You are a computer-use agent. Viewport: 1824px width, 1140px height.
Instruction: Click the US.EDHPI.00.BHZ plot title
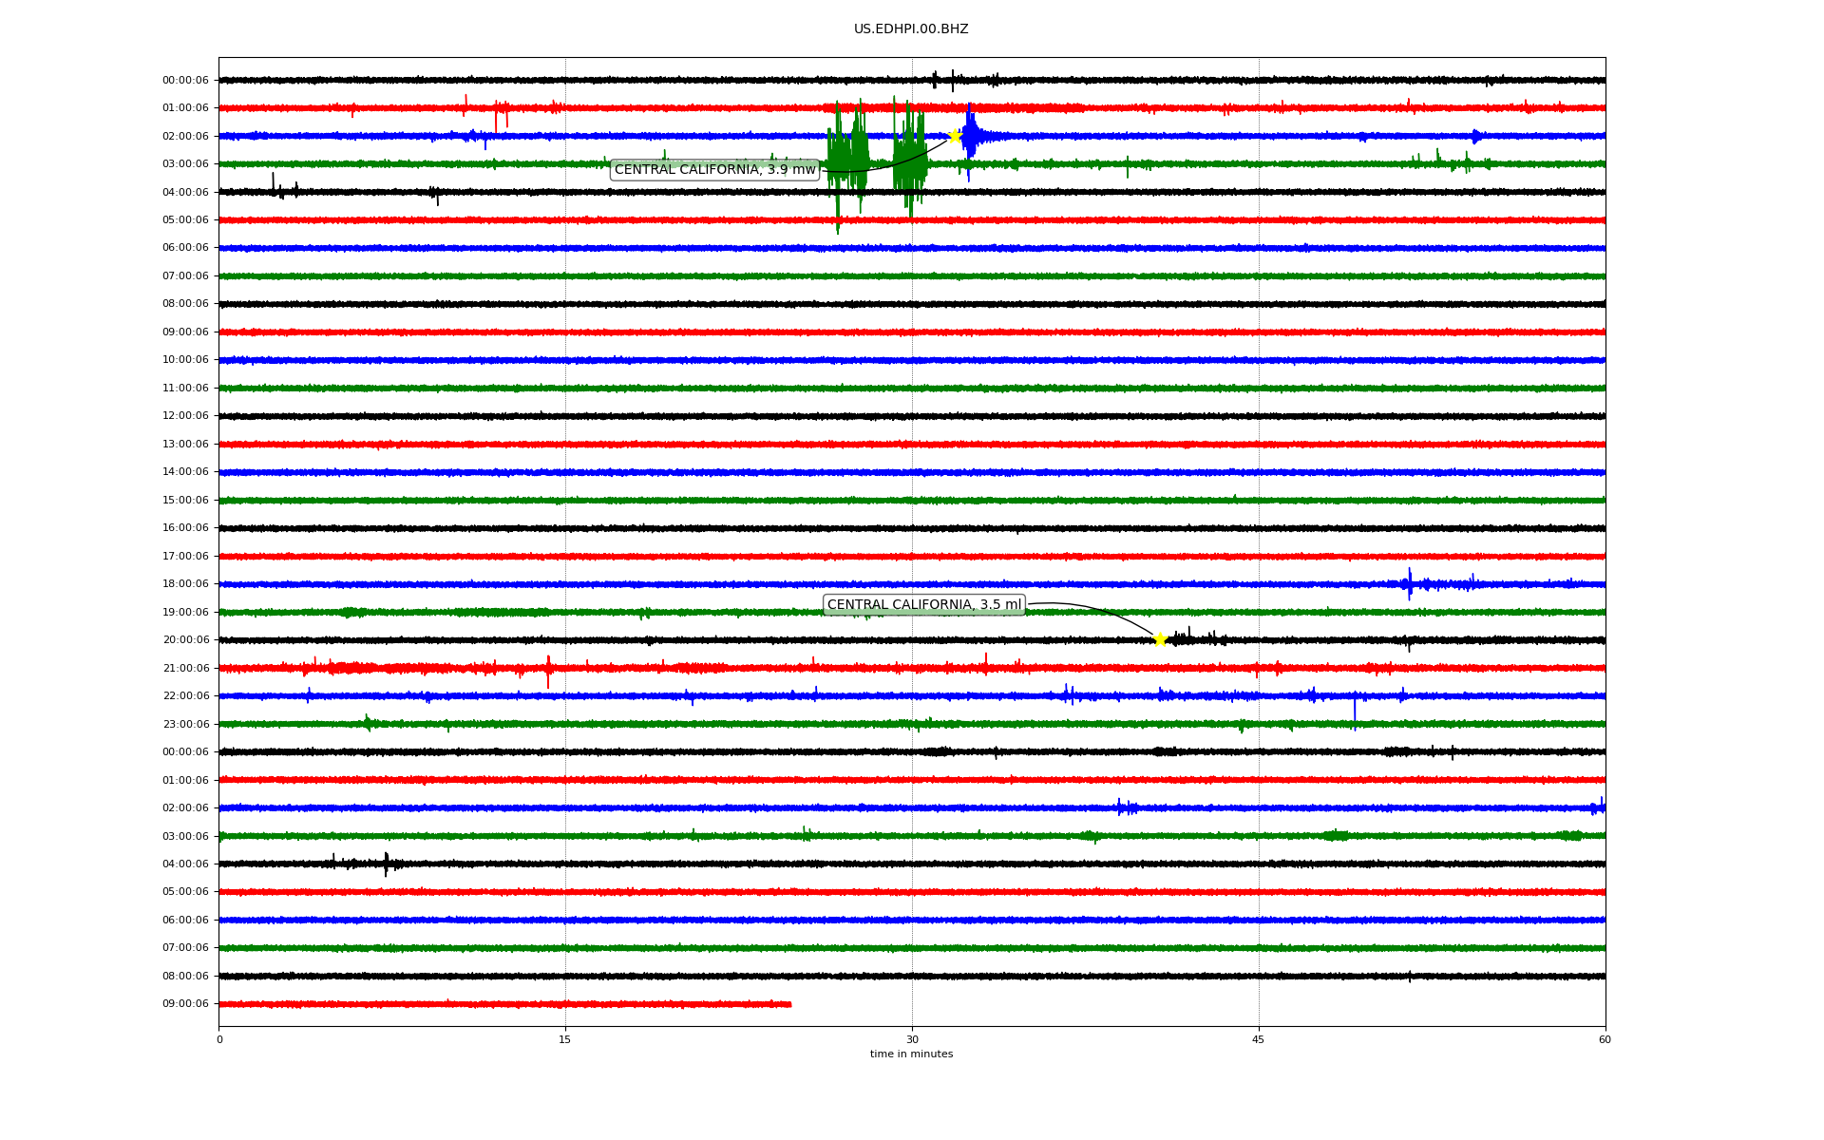tap(910, 29)
